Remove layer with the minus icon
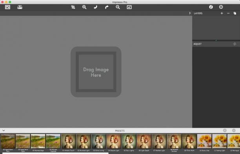Screen dimensions: 240x154 tap(228, 13)
